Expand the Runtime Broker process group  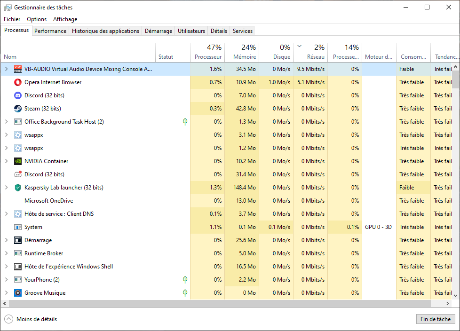(7, 253)
